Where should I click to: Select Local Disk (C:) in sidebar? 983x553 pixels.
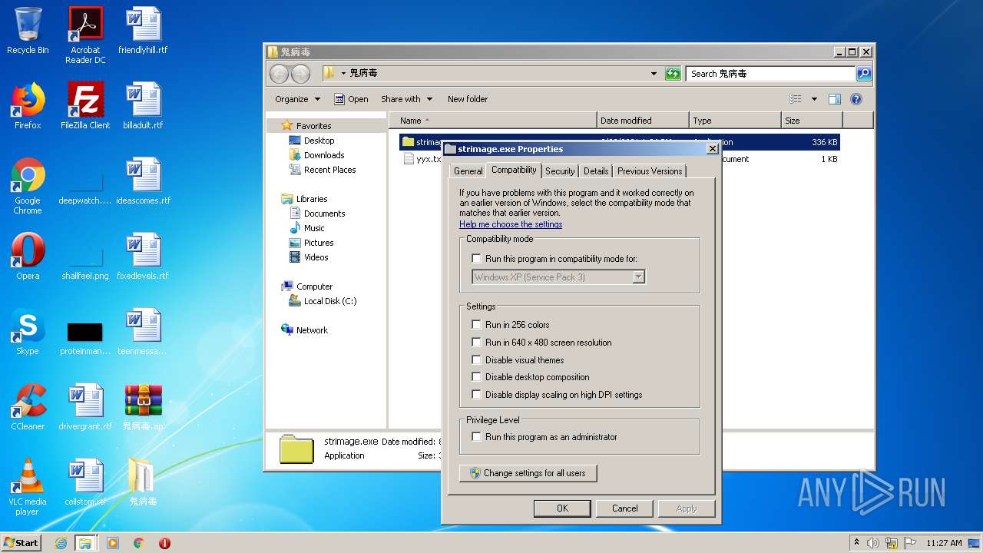(x=323, y=301)
